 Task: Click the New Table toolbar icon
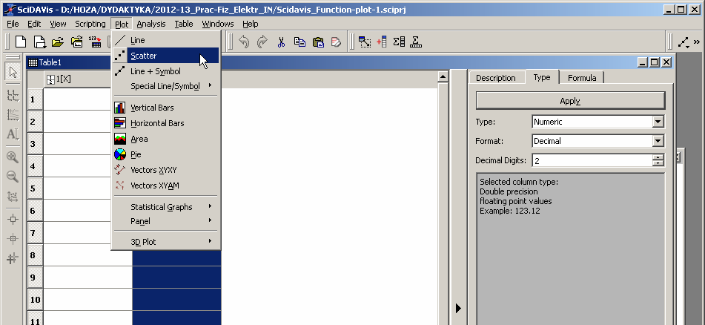[x=39, y=42]
